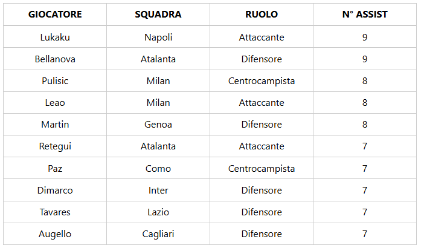Click the Pulisic player name
Screen dimensions: 424x248
point(55,81)
